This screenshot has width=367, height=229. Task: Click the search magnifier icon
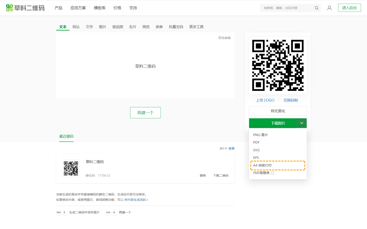[317, 8]
